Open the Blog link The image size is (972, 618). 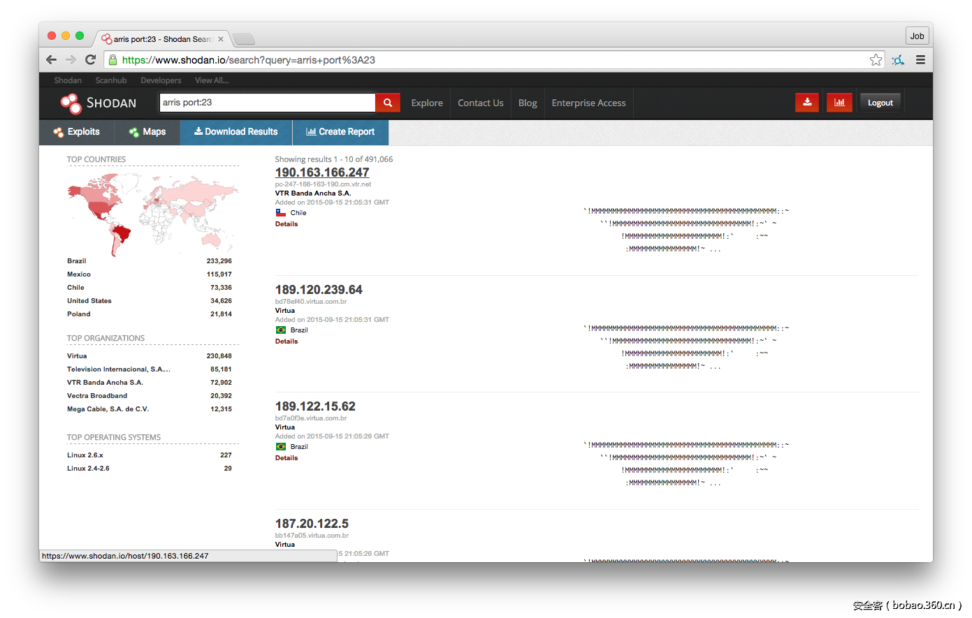click(x=528, y=103)
